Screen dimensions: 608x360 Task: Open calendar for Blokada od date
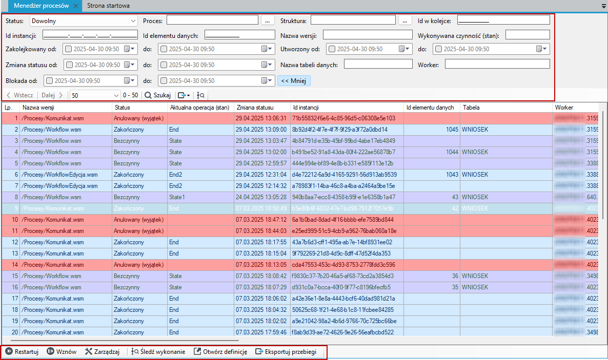[x=130, y=80]
